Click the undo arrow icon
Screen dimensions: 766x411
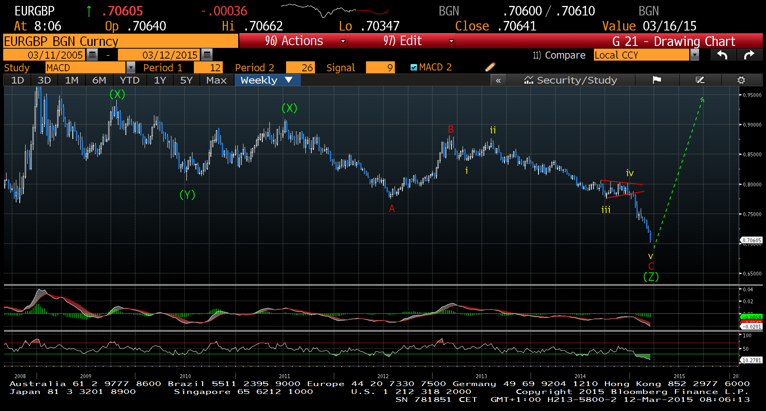click(722, 55)
